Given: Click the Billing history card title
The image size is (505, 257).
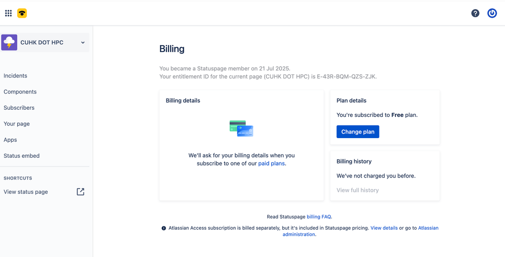Looking at the screenshot, I should coord(354,161).
